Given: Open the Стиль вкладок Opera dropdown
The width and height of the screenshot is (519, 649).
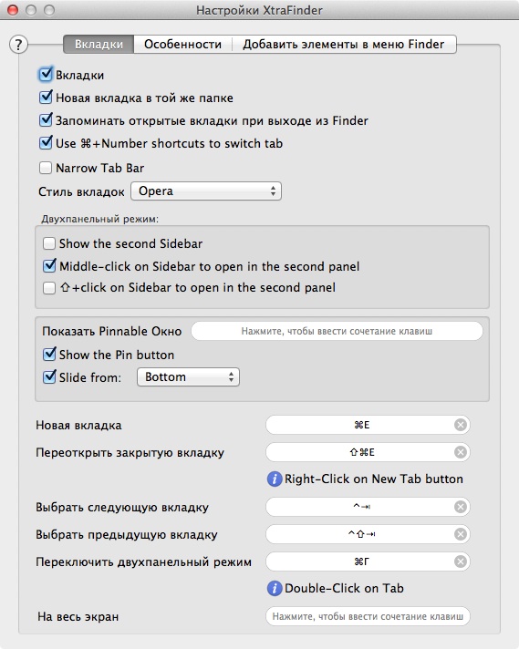Looking at the screenshot, I should click(206, 191).
